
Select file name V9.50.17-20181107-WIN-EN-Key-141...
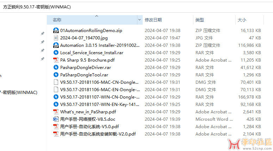[100, 105]
